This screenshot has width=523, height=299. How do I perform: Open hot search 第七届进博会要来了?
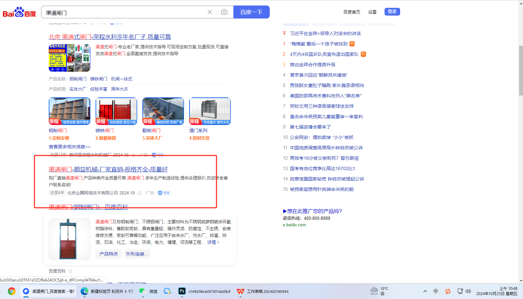click(310, 127)
